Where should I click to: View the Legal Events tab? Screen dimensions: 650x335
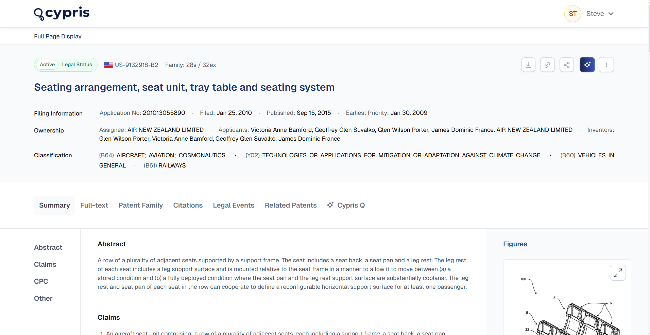pos(234,205)
